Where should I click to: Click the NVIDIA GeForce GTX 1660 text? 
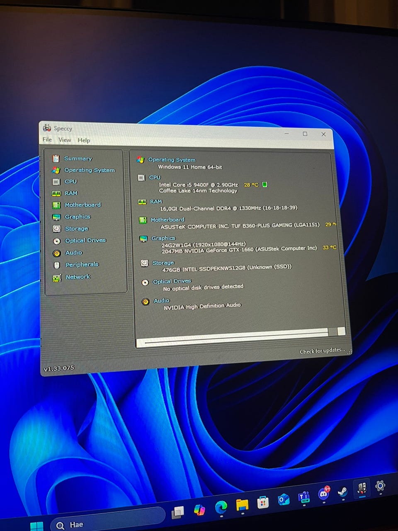pos(239,250)
